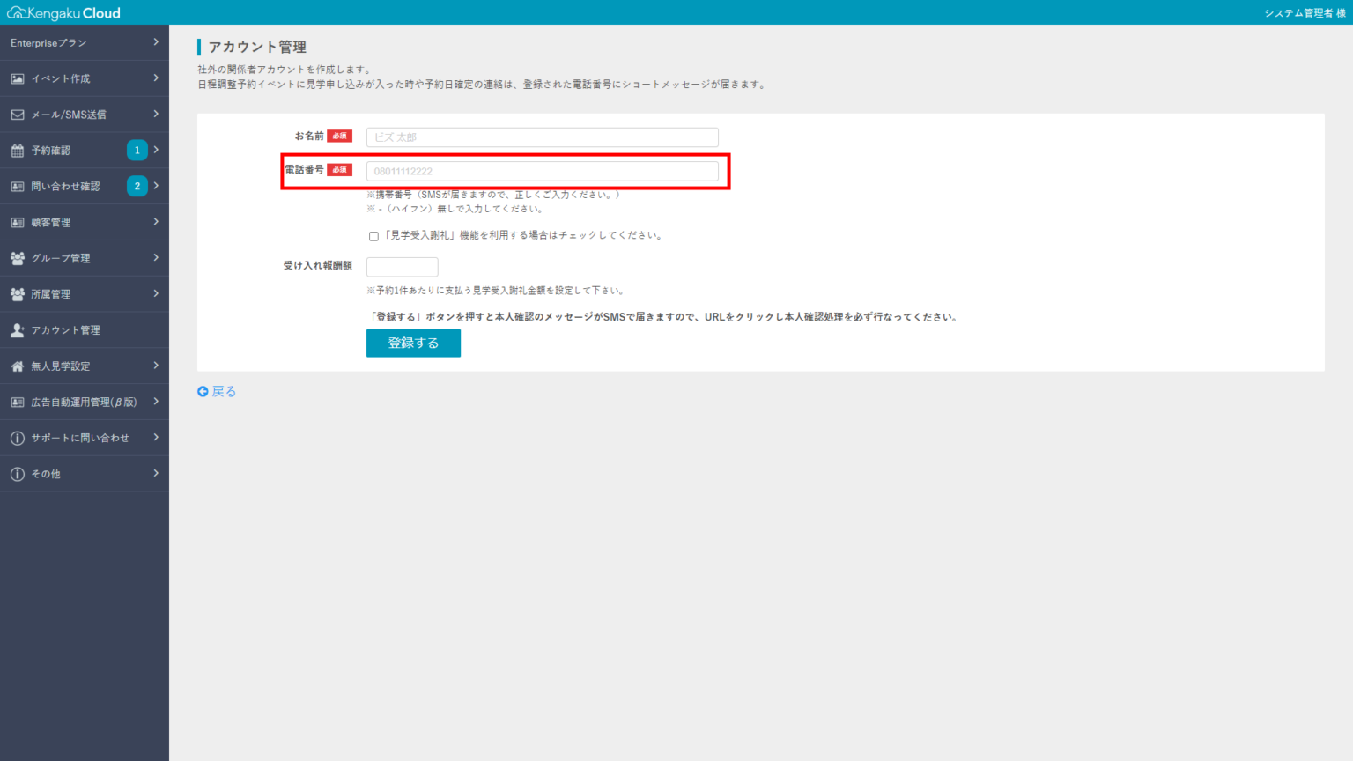Enable the 見学受入謝礼 feature checkbox
This screenshot has height=761, width=1353.
(x=373, y=235)
